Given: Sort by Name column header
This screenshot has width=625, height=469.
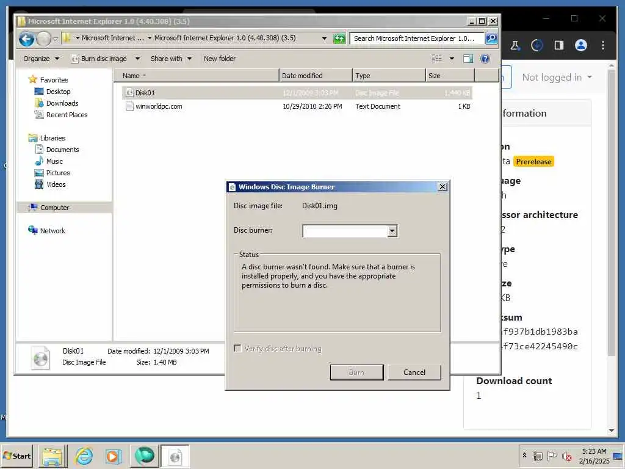Looking at the screenshot, I should pyautogui.click(x=197, y=76).
